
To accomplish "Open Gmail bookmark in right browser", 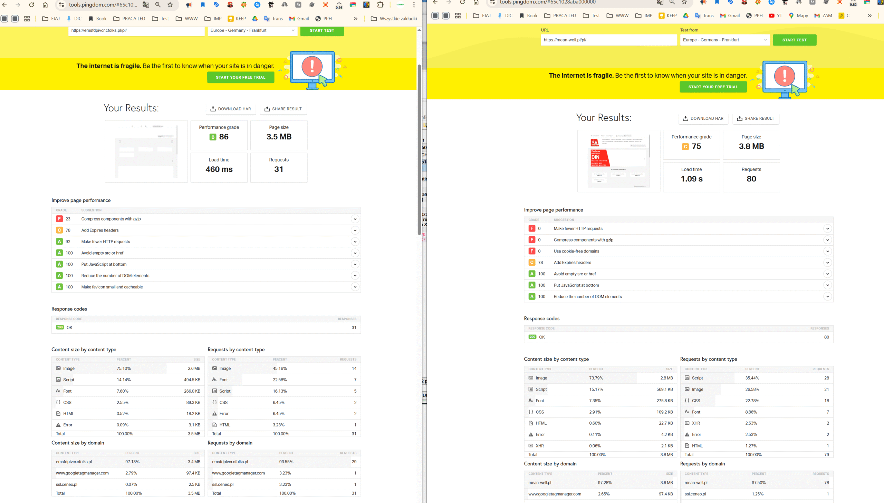I will tap(730, 16).
